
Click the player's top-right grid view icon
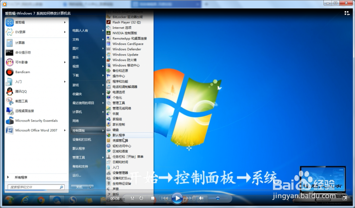347,13
